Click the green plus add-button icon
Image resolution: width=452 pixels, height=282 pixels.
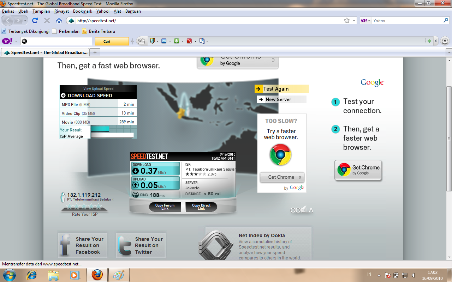(x=429, y=41)
